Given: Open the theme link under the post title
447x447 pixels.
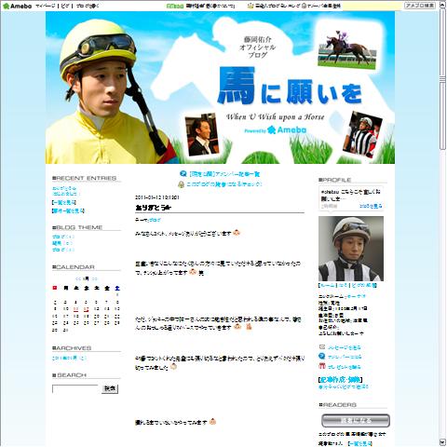Looking at the screenshot, I should pyautogui.click(x=155, y=220).
